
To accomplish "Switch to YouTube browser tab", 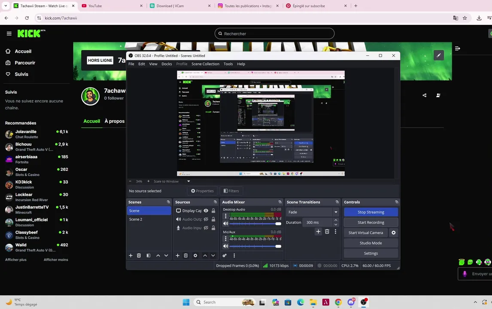I will coord(111,6).
